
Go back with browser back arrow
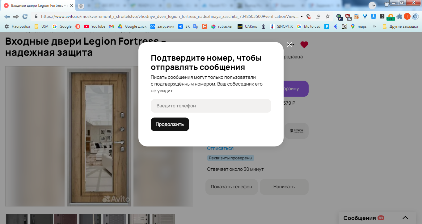click(x=7, y=17)
